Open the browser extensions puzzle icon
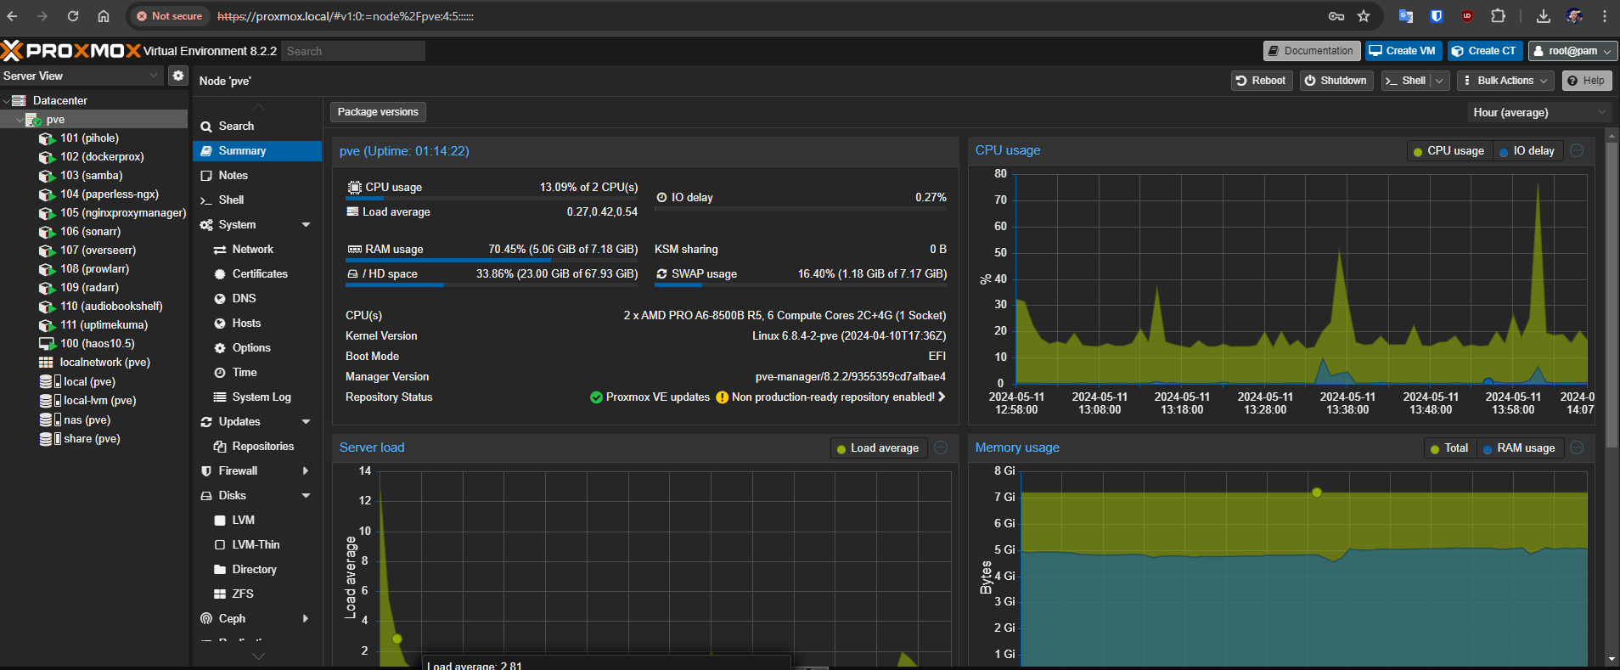 1498,16
